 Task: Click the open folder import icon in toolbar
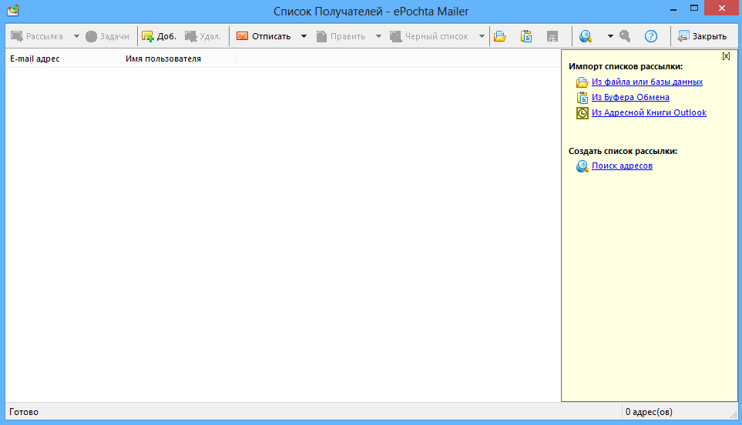click(x=500, y=36)
